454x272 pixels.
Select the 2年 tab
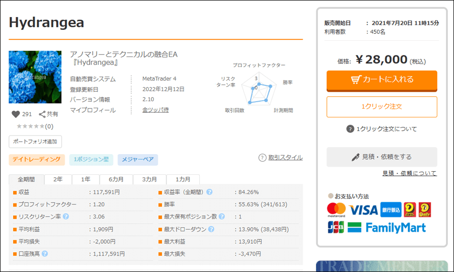pos(58,179)
